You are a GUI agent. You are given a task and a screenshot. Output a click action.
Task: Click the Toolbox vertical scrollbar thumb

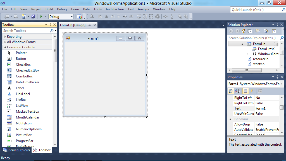coord(55,51)
